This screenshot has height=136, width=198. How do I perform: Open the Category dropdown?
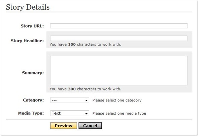[x=69, y=100]
